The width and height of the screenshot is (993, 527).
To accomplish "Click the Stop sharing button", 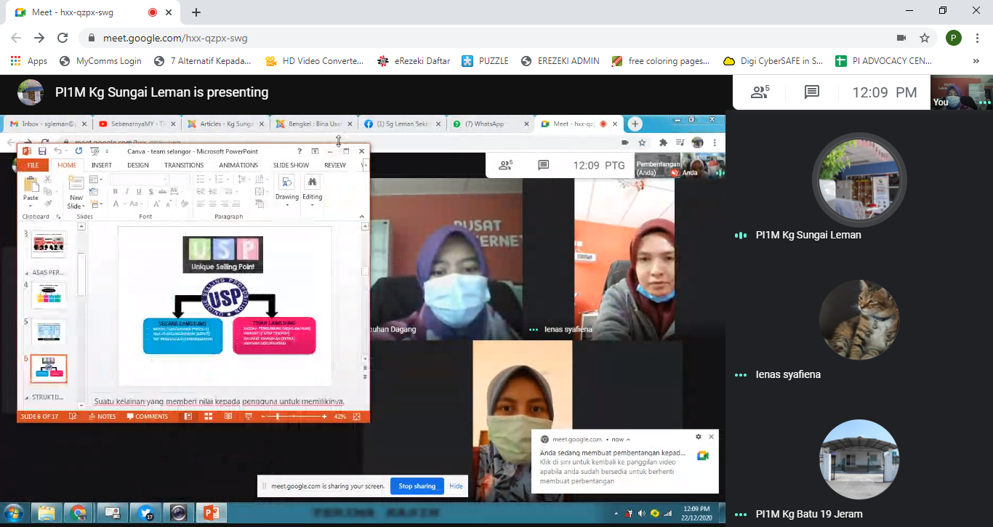I will click(x=417, y=486).
